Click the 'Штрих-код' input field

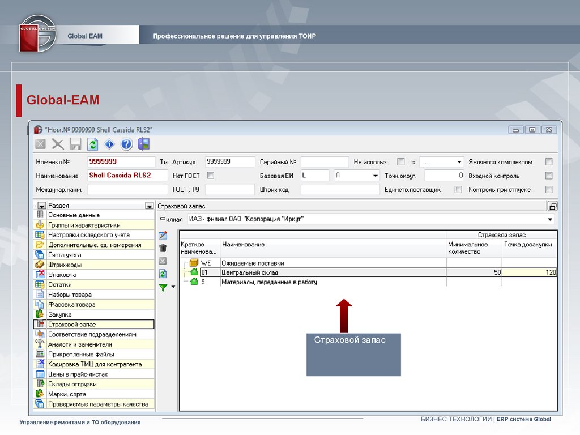pyautogui.click(x=340, y=190)
